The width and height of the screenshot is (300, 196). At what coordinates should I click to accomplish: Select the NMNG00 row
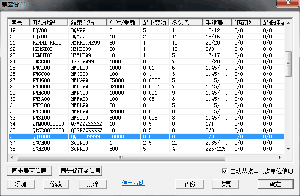pos(147,93)
